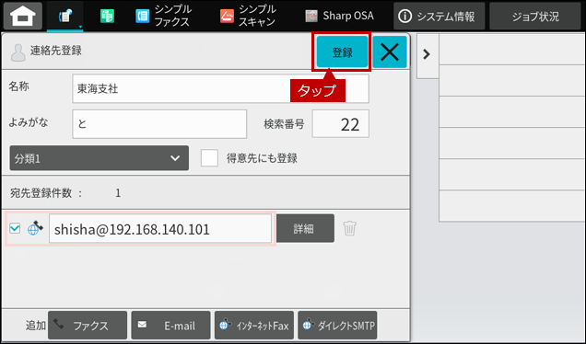Expand the right side panel arrow

coord(427,54)
